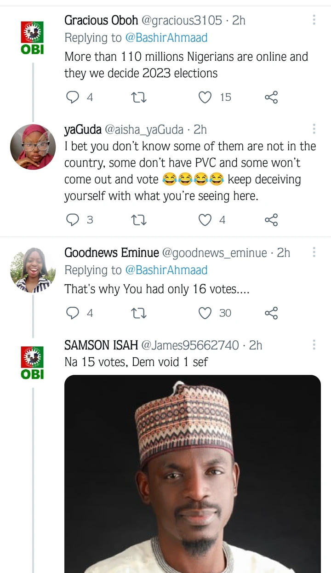Open more options on SAMSON ISAH's tweet

click(314, 345)
